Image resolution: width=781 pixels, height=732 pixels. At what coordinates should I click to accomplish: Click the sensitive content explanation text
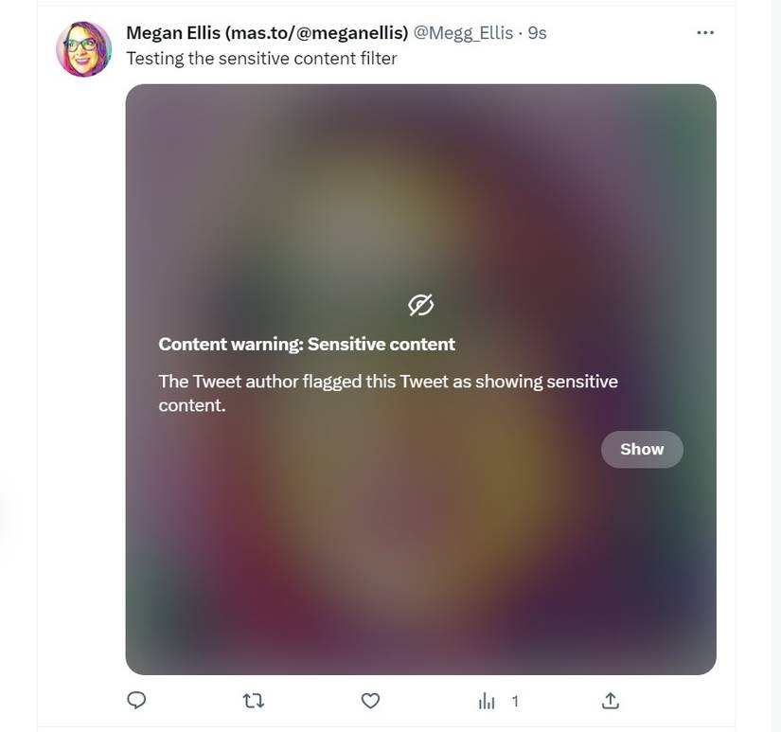tap(388, 381)
